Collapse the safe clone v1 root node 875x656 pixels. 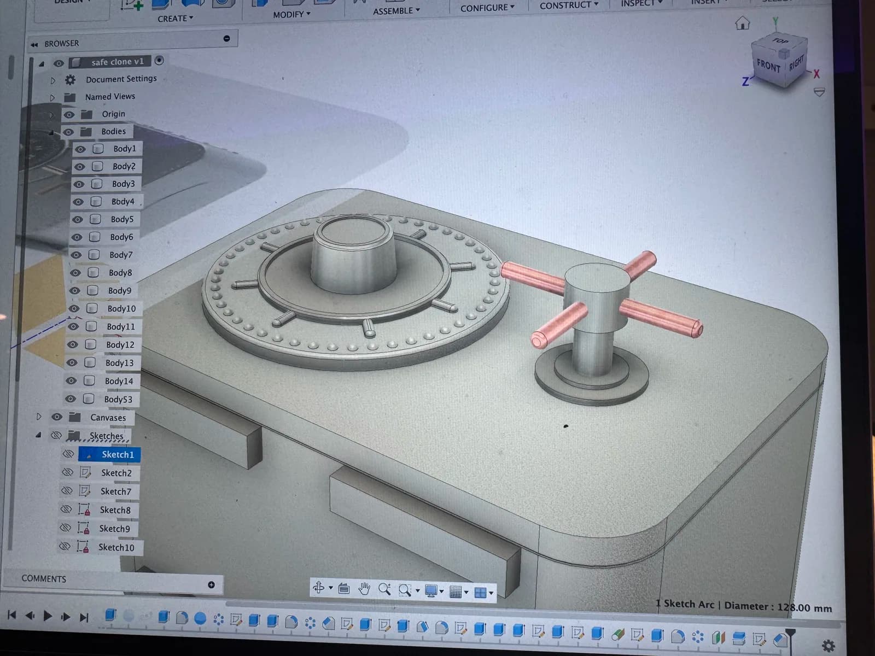pyautogui.click(x=42, y=63)
